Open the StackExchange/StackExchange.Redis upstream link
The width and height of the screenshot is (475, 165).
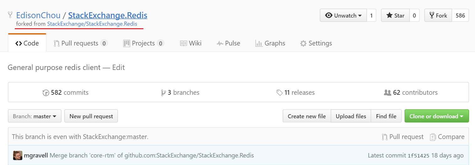pyautogui.click(x=92, y=24)
